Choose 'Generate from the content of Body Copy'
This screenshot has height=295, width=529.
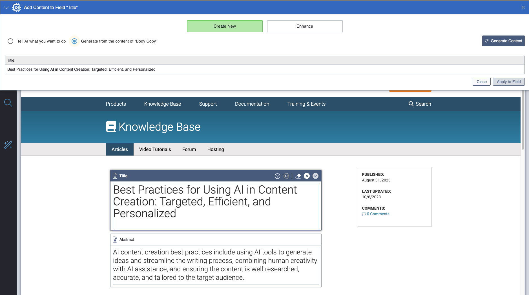click(x=74, y=41)
